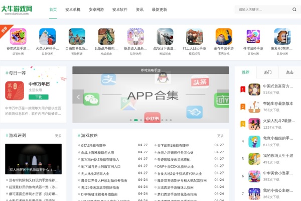This screenshot has height=201, width=301.
Task: Click the 中华美食小当家 app icon
Action: tap(254, 176)
